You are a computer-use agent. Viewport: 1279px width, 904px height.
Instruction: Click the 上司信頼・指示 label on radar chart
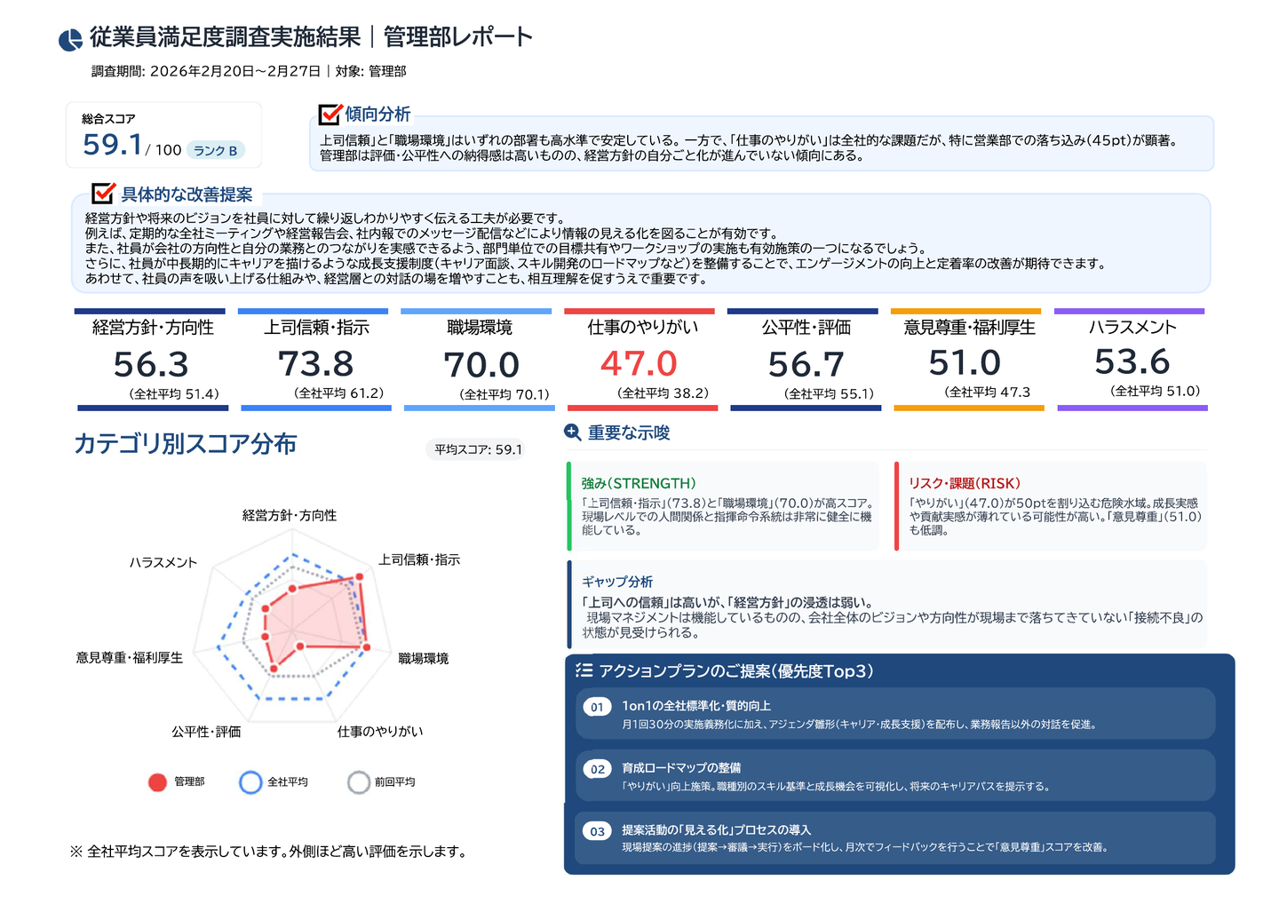[418, 559]
